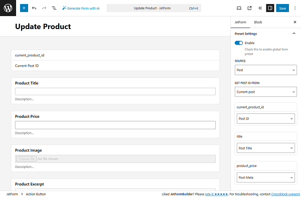
Task: Open the title field Post Title dropdown
Action: (x=266, y=148)
